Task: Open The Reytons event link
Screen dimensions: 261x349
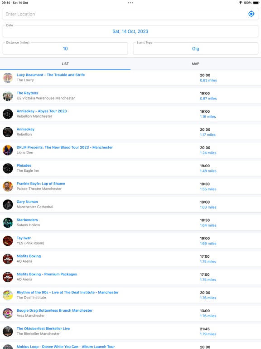Action: (x=27, y=93)
